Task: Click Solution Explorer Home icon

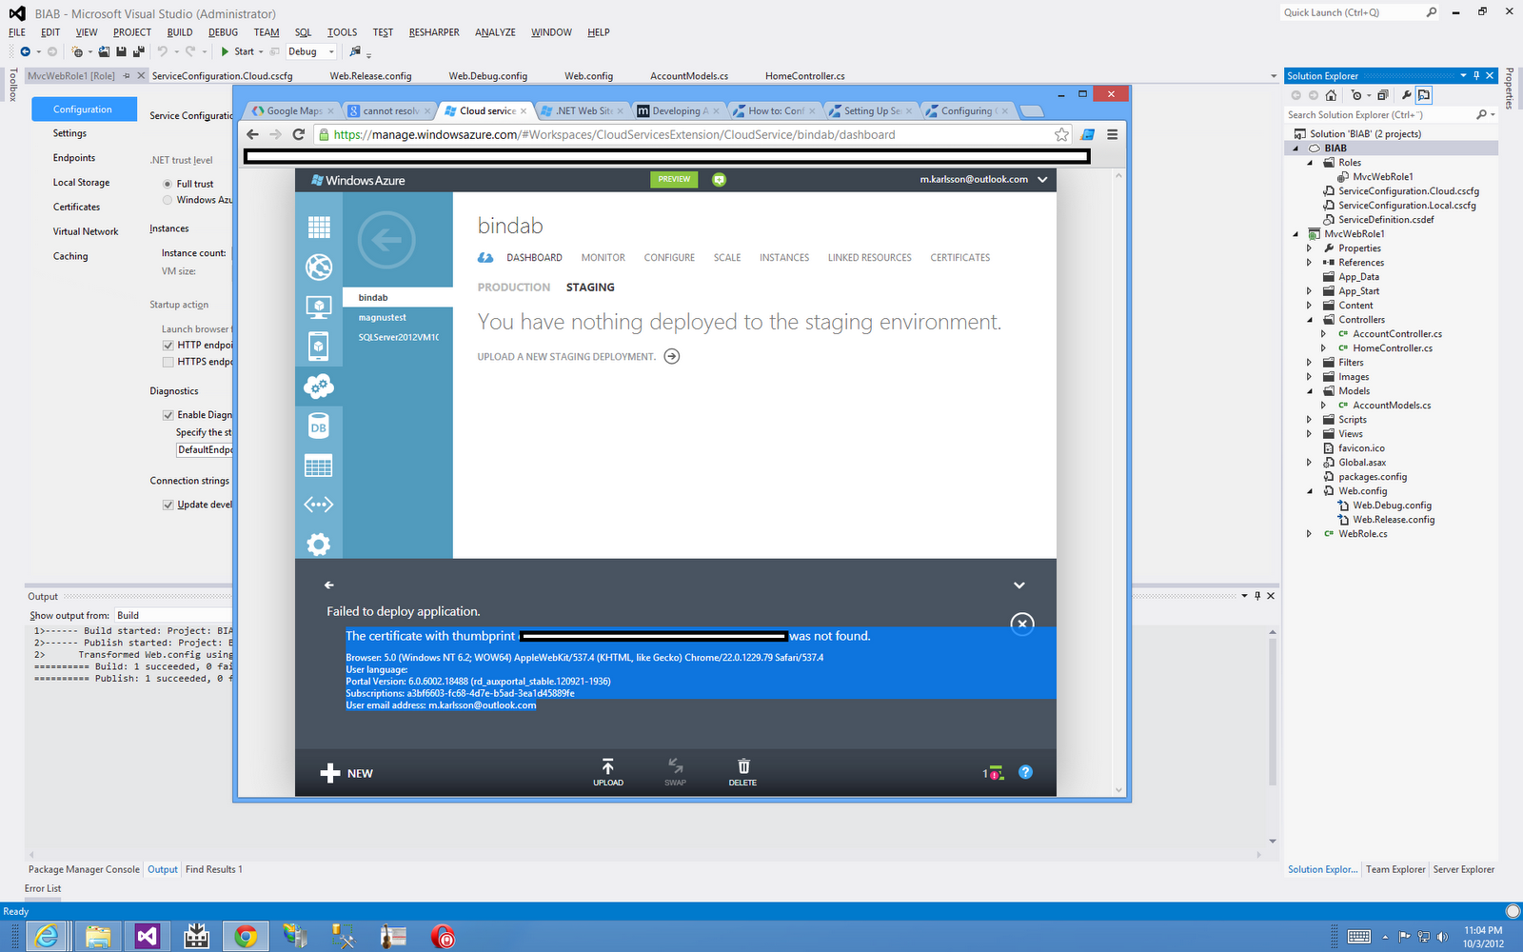Action: [1331, 95]
